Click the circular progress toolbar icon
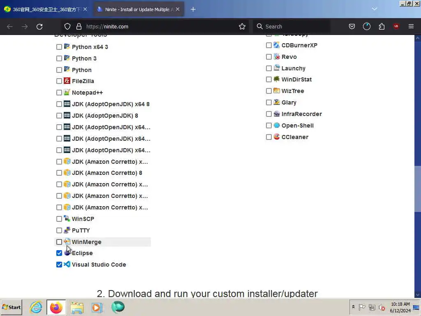The image size is (421, 316). (x=367, y=26)
